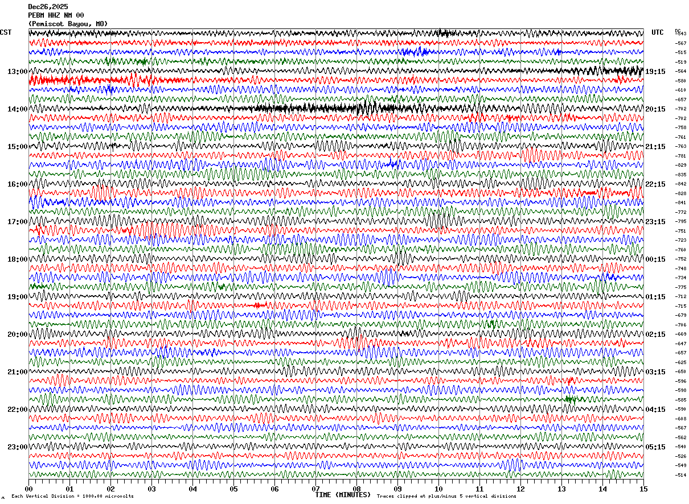The height and width of the screenshot is (504, 689).
Task: Select the 13:00 CST row label
Action: [x=17, y=72]
